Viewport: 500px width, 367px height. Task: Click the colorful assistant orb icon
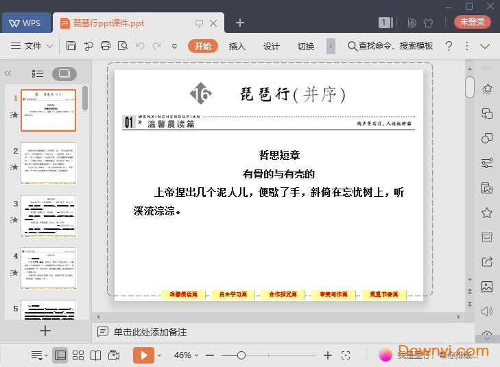pos(385,355)
